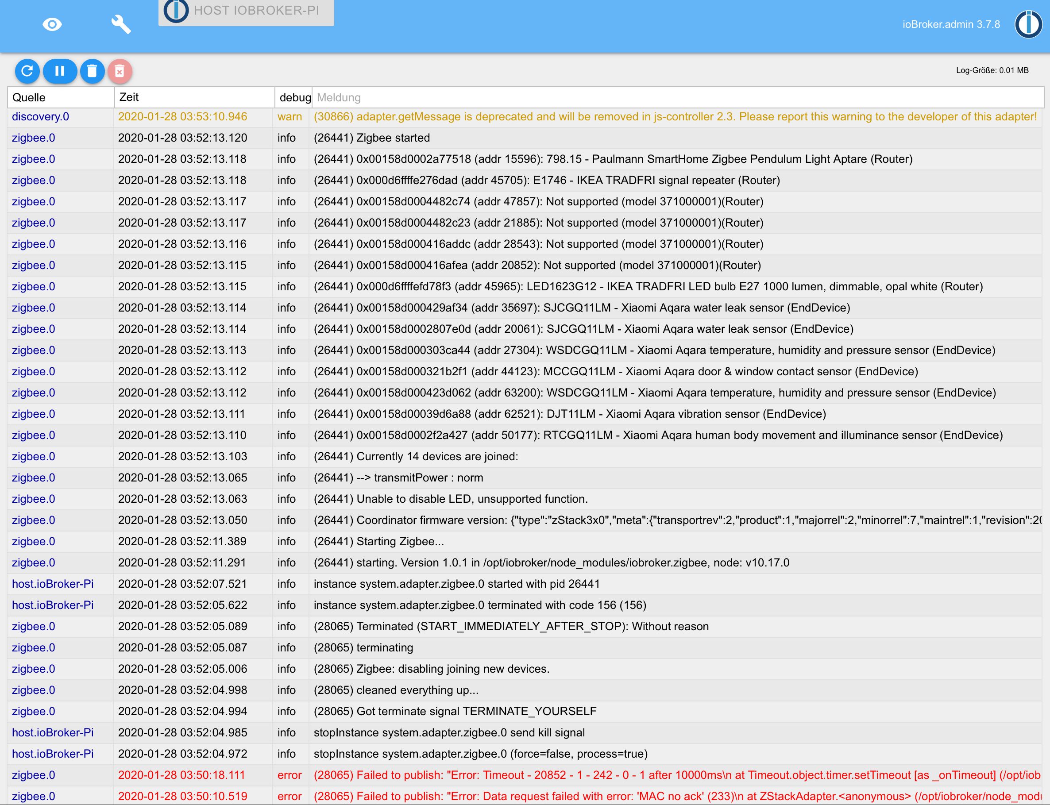Image resolution: width=1050 pixels, height=805 pixels.
Task: Click the Zeit column header
Action: [x=194, y=97]
